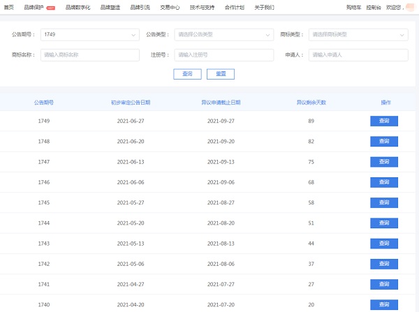Image resolution: width=419 pixels, height=312 pixels.
Task: Select the date 2021-05-06
Action: 131,264
